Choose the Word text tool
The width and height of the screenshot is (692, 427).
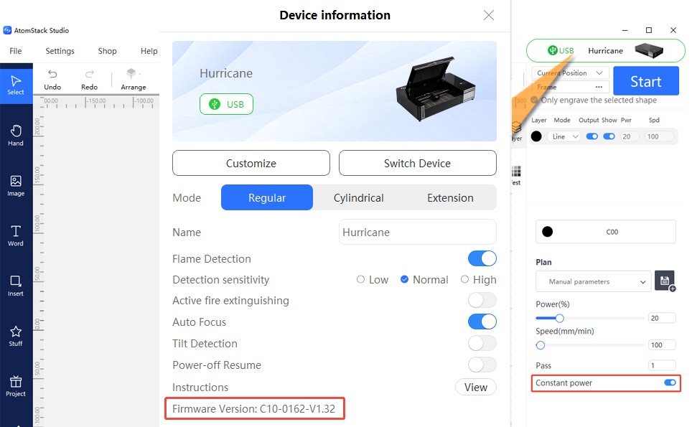click(x=16, y=235)
